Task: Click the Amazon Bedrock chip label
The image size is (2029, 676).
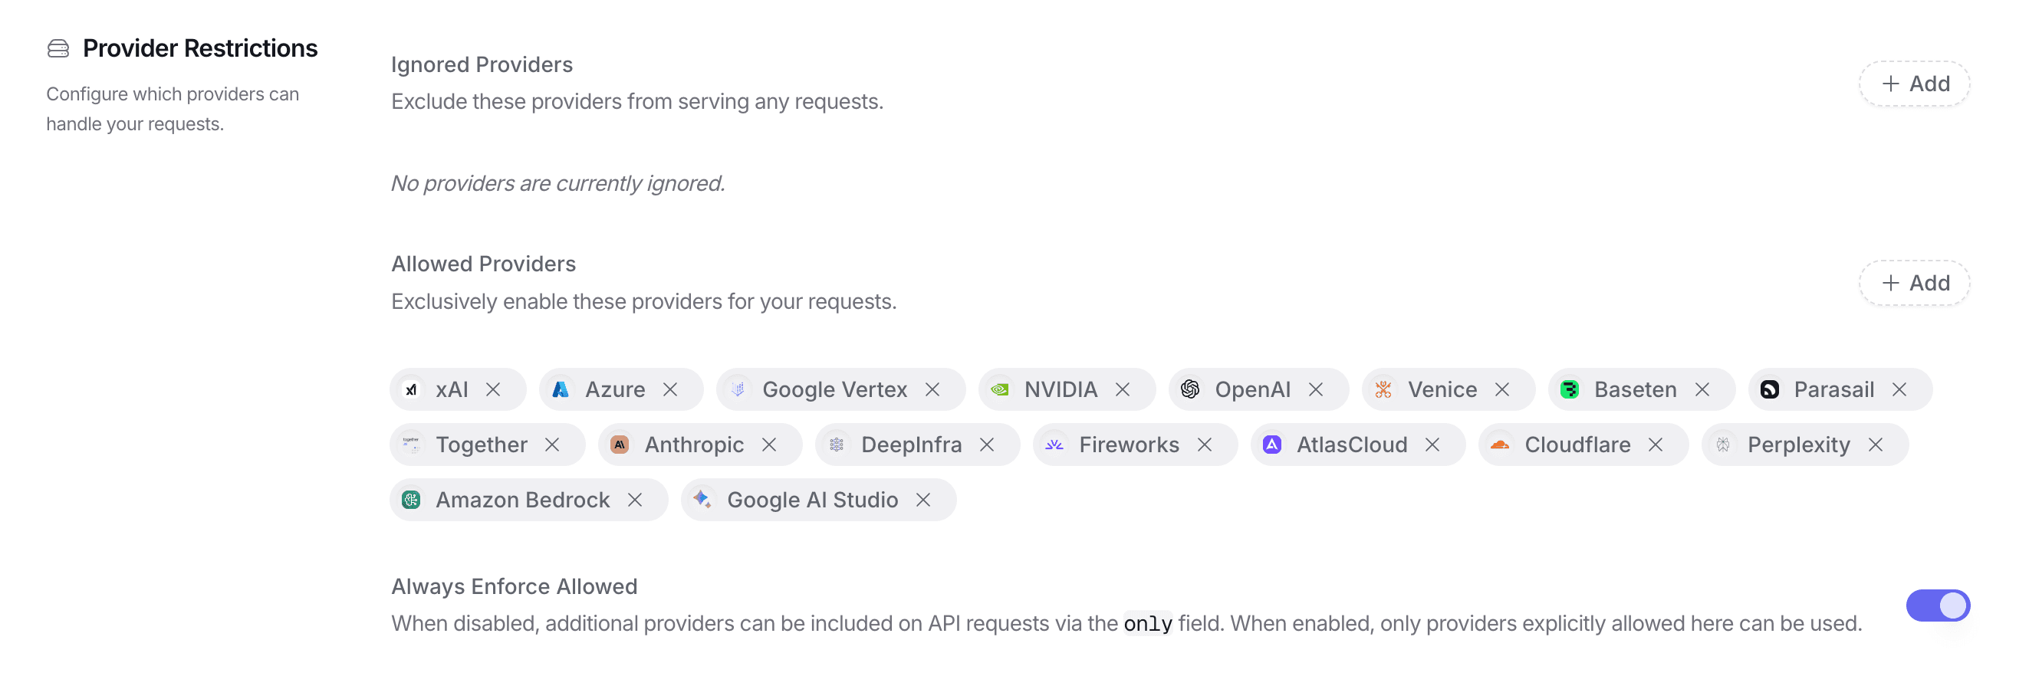Action: (x=523, y=500)
